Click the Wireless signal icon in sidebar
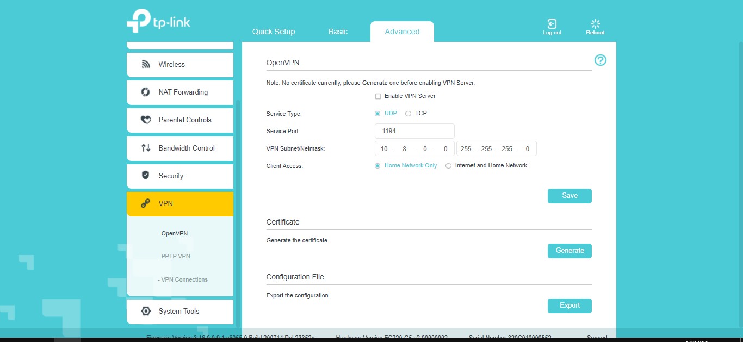 pos(146,64)
